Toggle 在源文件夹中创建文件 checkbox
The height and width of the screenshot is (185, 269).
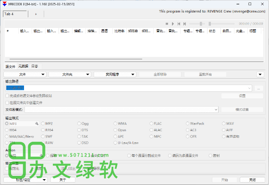24,103
